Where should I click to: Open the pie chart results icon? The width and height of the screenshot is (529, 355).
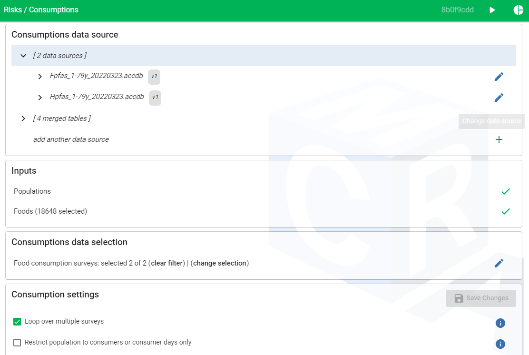(518, 10)
